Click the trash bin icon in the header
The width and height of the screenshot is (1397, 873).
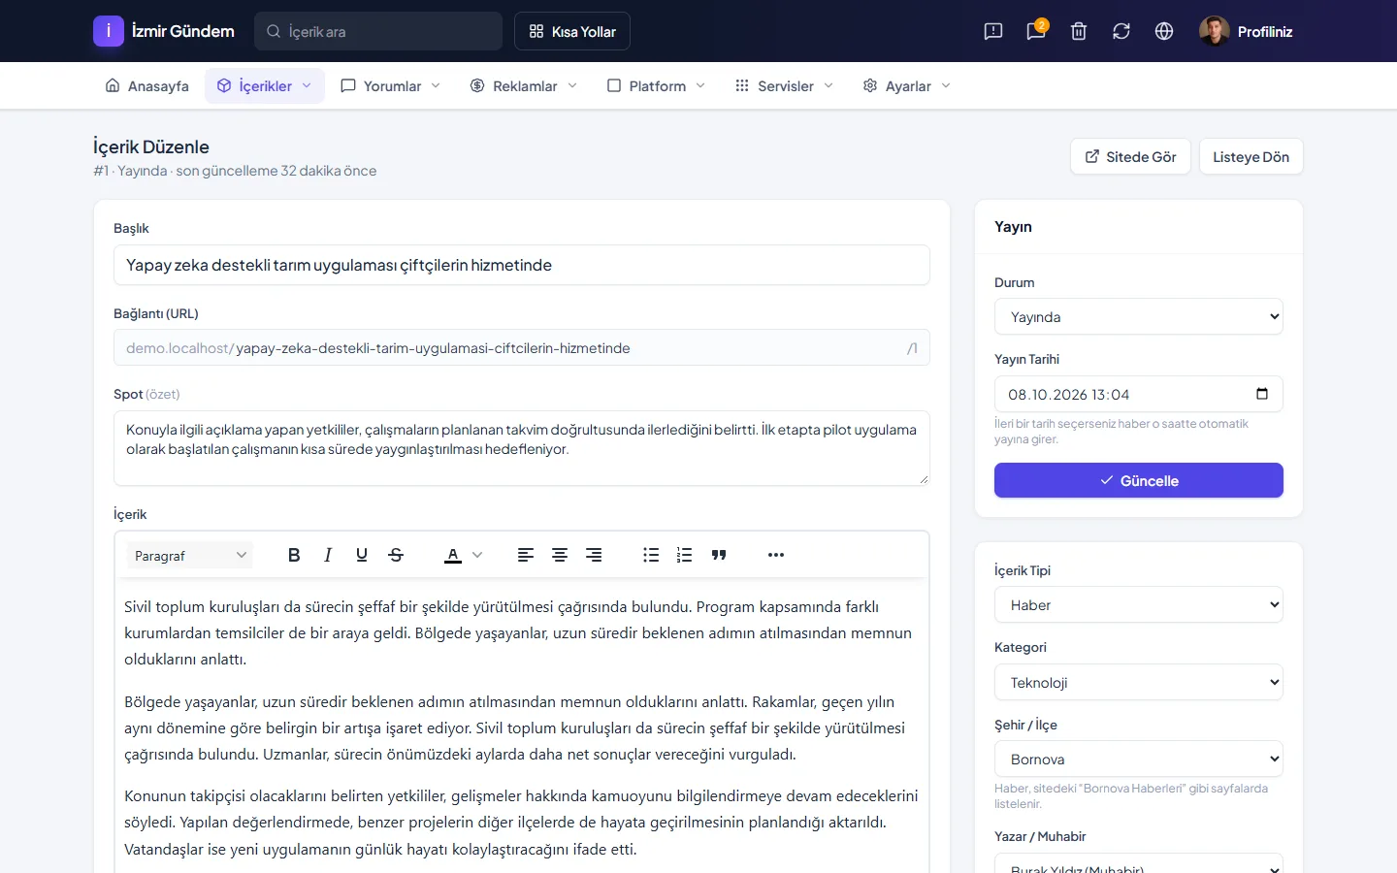coord(1079,31)
